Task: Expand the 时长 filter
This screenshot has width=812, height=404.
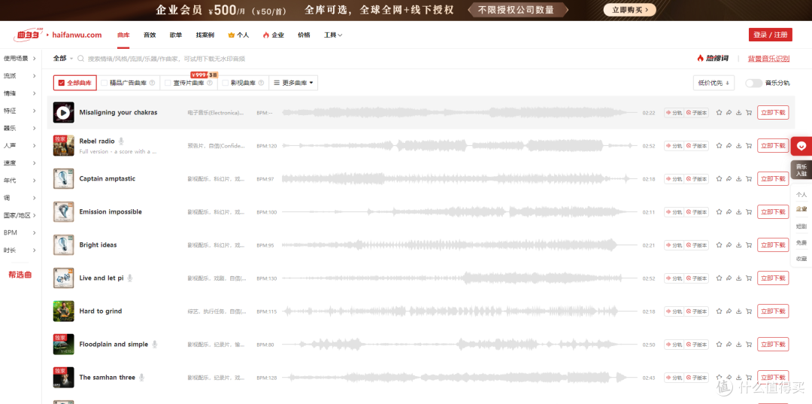Action: 20,251
